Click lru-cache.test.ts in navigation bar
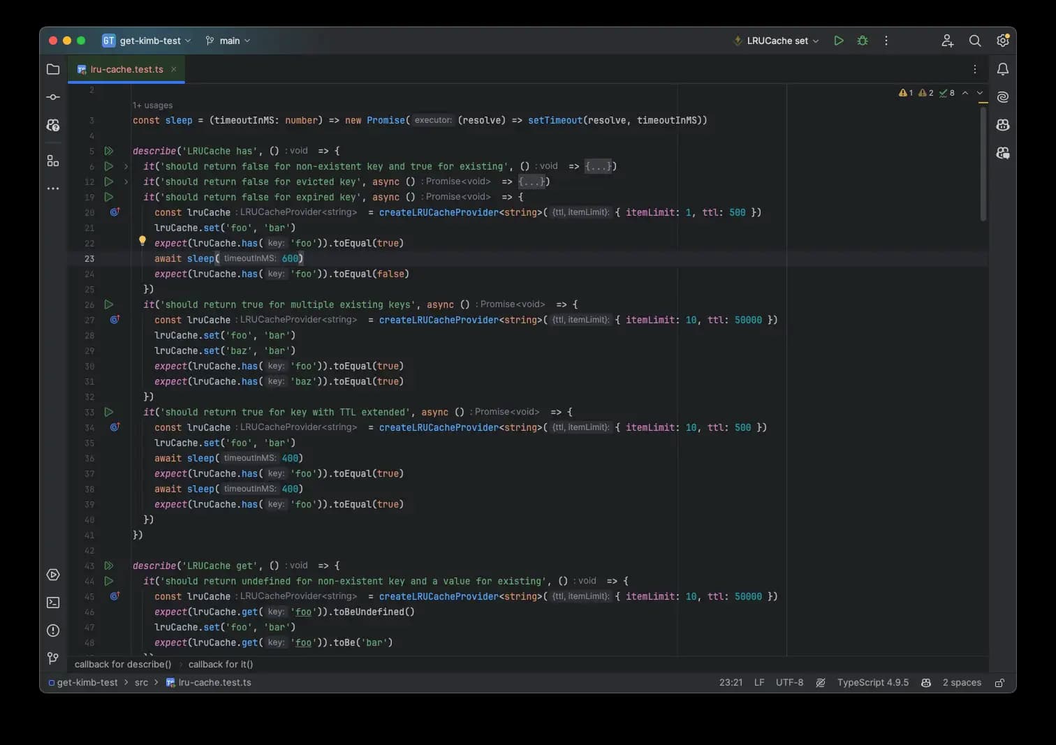 coord(208,683)
